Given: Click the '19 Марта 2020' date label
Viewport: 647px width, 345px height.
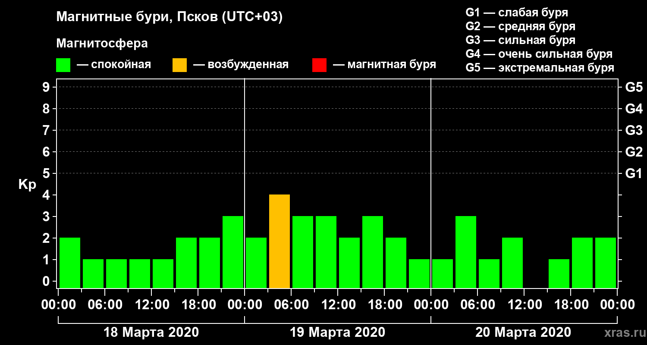Looking at the screenshot, I should pyautogui.click(x=338, y=332).
